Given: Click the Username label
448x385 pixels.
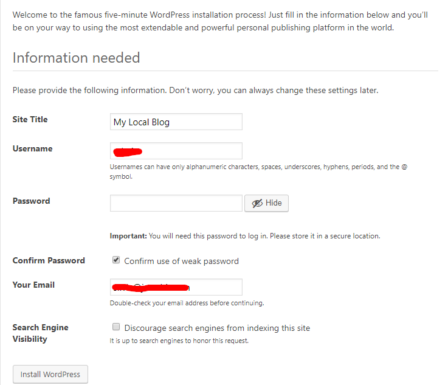Looking at the screenshot, I should 33,148.
